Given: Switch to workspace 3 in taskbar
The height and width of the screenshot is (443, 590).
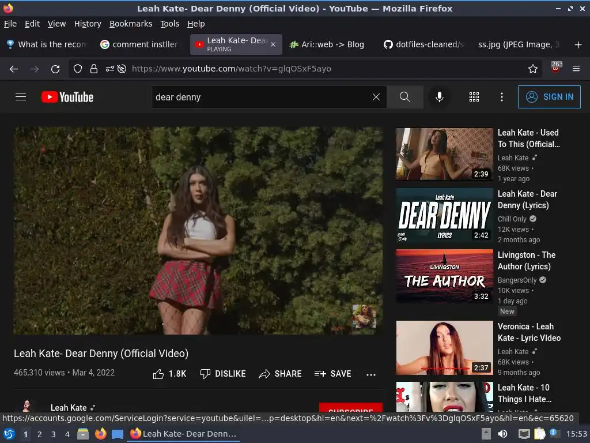Looking at the screenshot, I should [54, 434].
